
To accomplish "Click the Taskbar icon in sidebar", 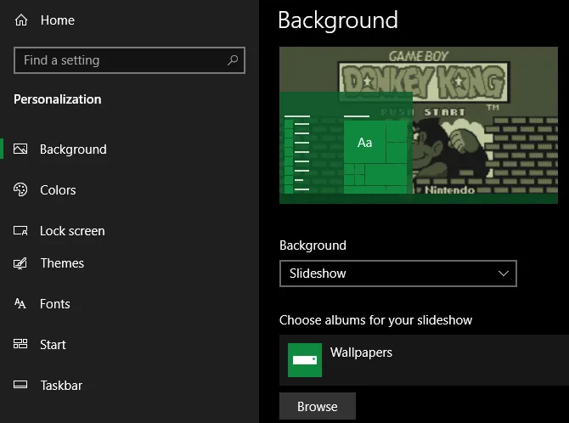I will coord(21,386).
